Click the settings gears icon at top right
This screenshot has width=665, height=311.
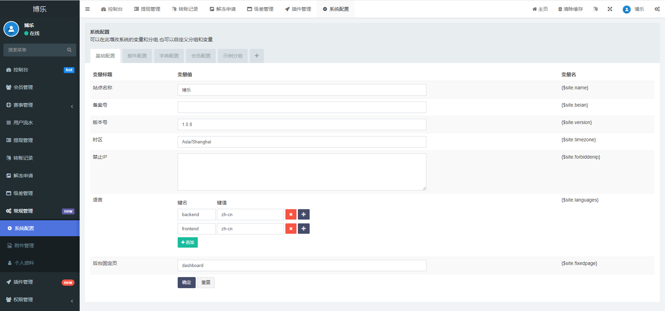coord(657,9)
